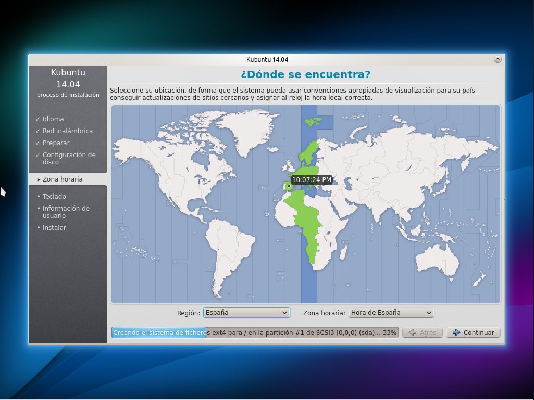The width and height of the screenshot is (534, 400).
Task: Click the Continuar button
Action: pos(473,332)
